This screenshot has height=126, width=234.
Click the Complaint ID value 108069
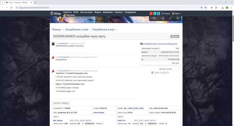[67, 108]
